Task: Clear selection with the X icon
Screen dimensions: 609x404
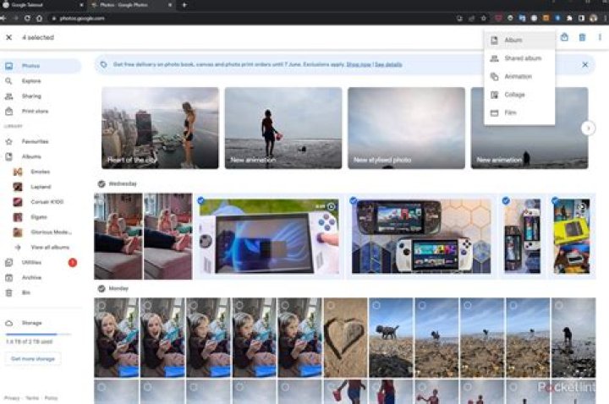Action: tap(8, 37)
